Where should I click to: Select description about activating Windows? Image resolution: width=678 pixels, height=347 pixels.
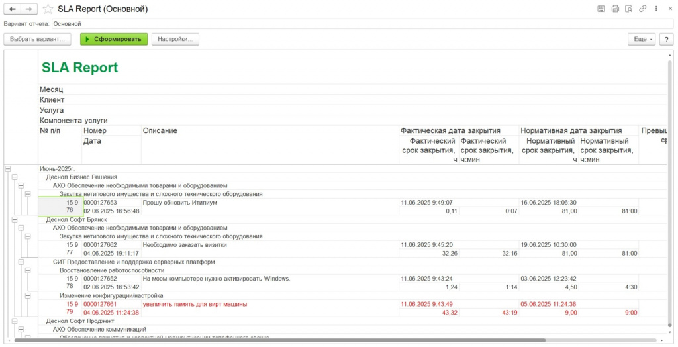click(x=217, y=279)
